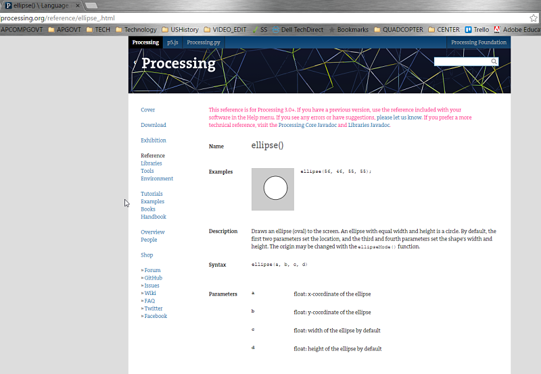Click the ellipseMode() function link
The image size is (541, 374).
pyautogui.click(x=377, y=247)
